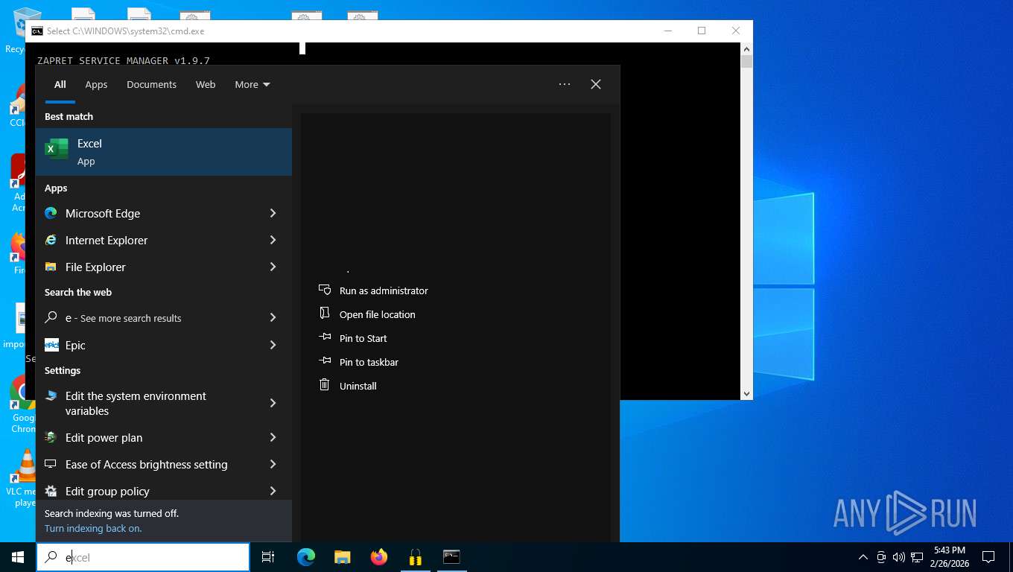Expand Edit power plan arrow
1013x572 pixels.
tap(273, 437)
